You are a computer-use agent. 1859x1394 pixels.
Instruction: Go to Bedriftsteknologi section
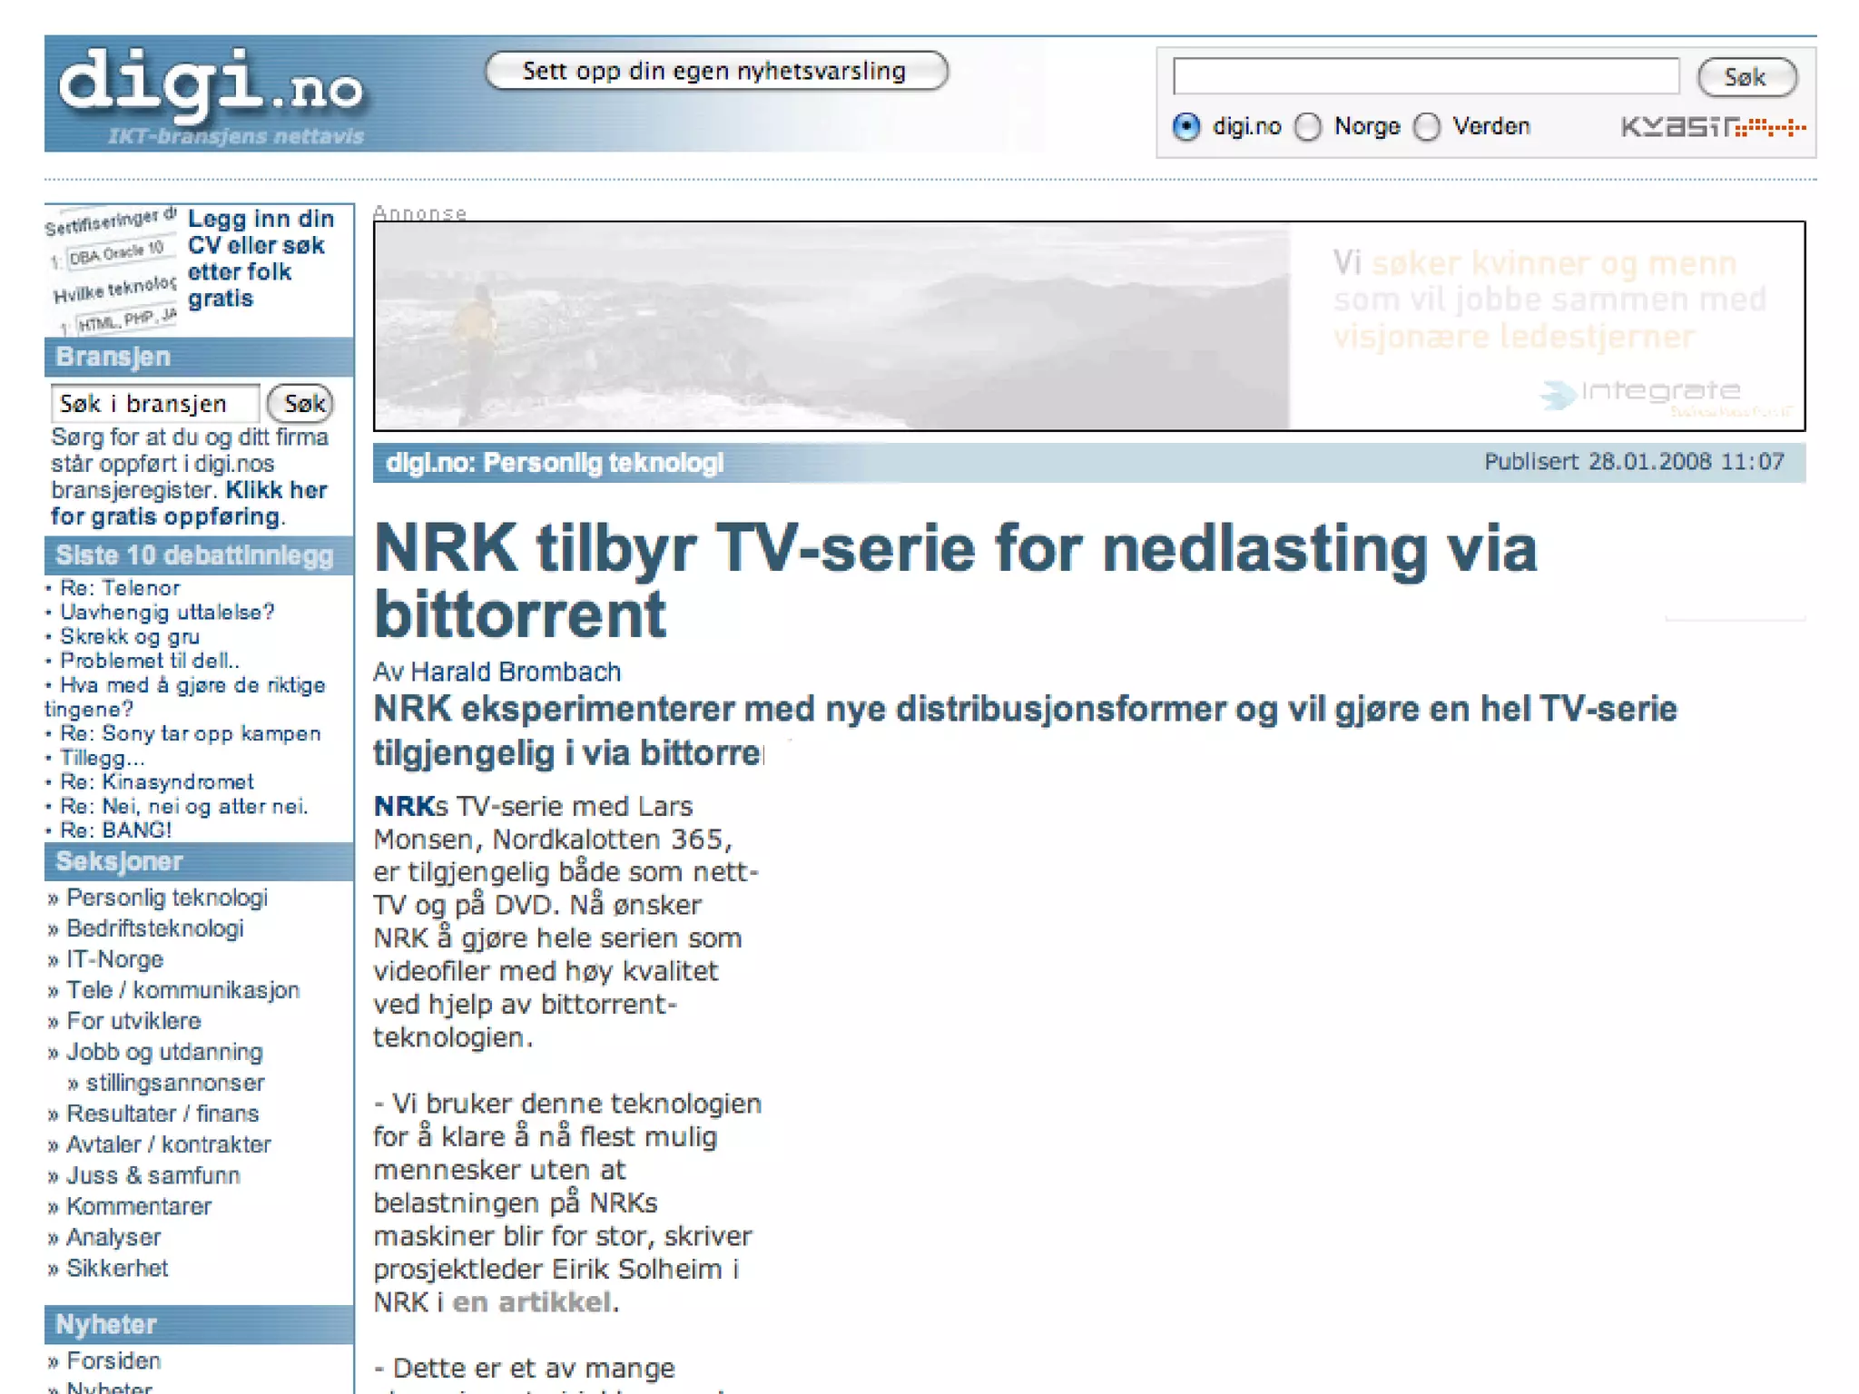[x=155, y=928]
